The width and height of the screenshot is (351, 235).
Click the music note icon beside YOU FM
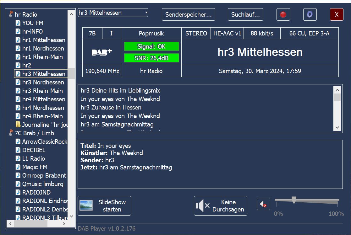pos(18,23)
